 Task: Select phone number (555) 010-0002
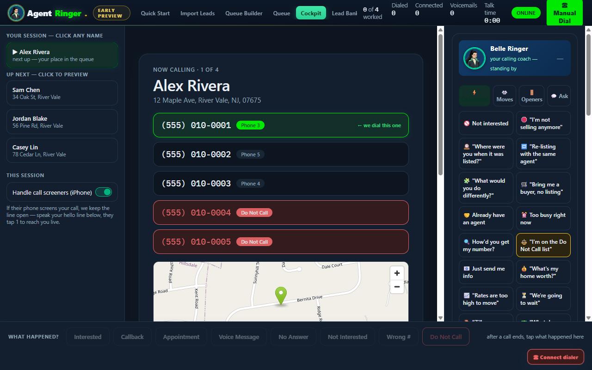click(x=281, y=154)
